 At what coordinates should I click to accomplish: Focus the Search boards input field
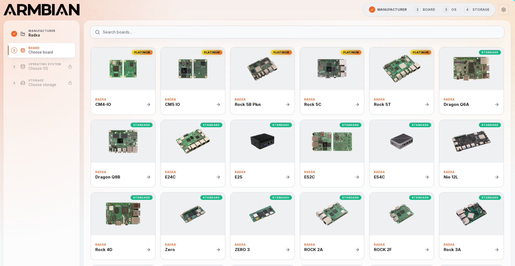point(297,32)
